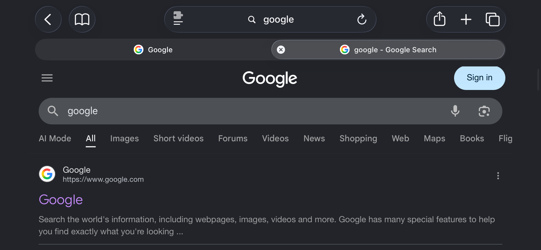
Task: Reload the page with the refresh icon
Action: (x=362, y=19)
